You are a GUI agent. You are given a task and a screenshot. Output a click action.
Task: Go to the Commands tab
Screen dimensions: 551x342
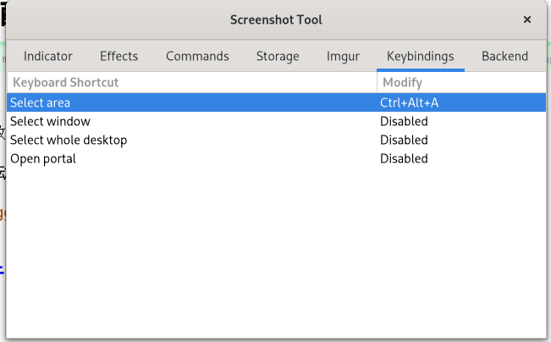pos(197,56)
